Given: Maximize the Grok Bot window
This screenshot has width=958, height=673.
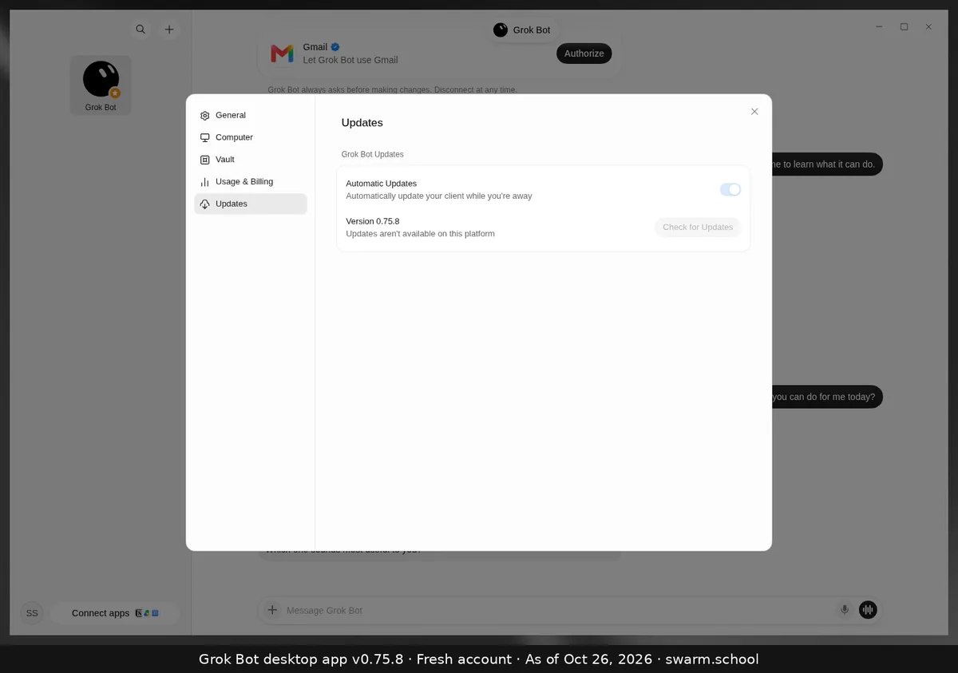Looking at the screenshot, I should coord(904,27).
